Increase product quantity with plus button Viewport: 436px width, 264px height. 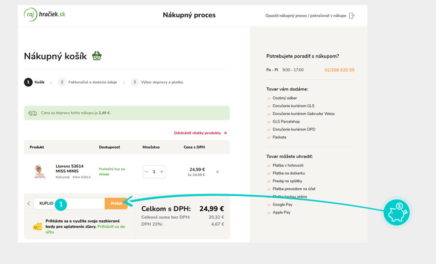162,172
